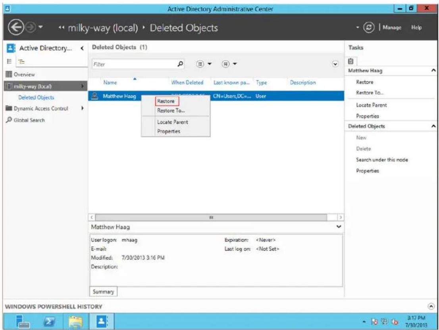Open the saved queries dropdown
The height and width of the screenshot is (330, 439).
tap(229, 64)
